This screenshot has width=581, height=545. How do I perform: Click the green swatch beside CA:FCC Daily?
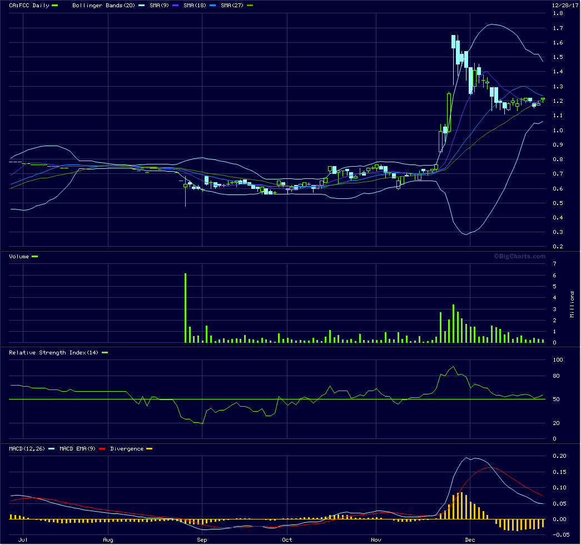click(54, 6)
